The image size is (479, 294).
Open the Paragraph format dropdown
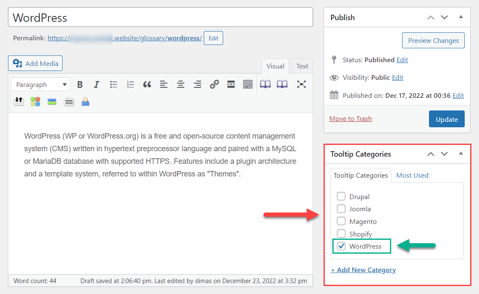pyautogui.click(x=41, y=84)
